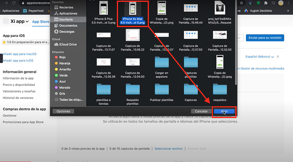
Task: Open Payperhost bookmark
Action: coord(33,11)
